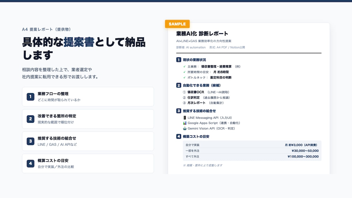This screenshot has width=352, height=198.
Task: Select the 改善できる箇所の特定 card title
Action: pos(57,116)
